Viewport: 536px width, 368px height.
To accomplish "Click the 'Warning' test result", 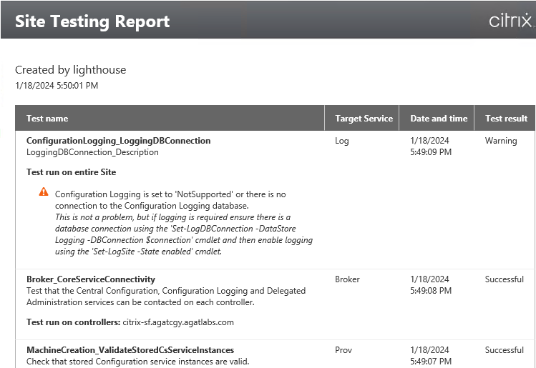I will 501,141.
